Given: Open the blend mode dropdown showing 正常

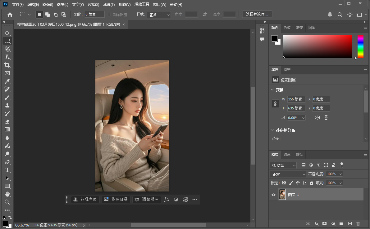Looking at the screenshot, I should pyautogui.click(x=287, y=174).
